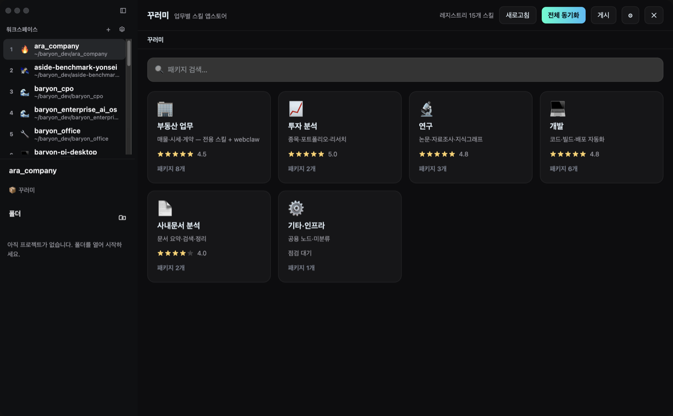Screen dimensions: 673x416
Task: Click the 게시 button
Action: [x=603, y=15]
